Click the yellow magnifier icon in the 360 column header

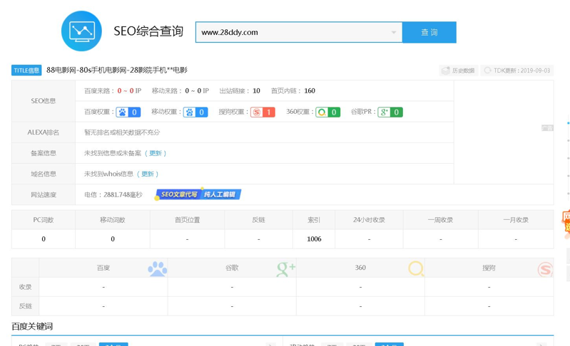416,268
